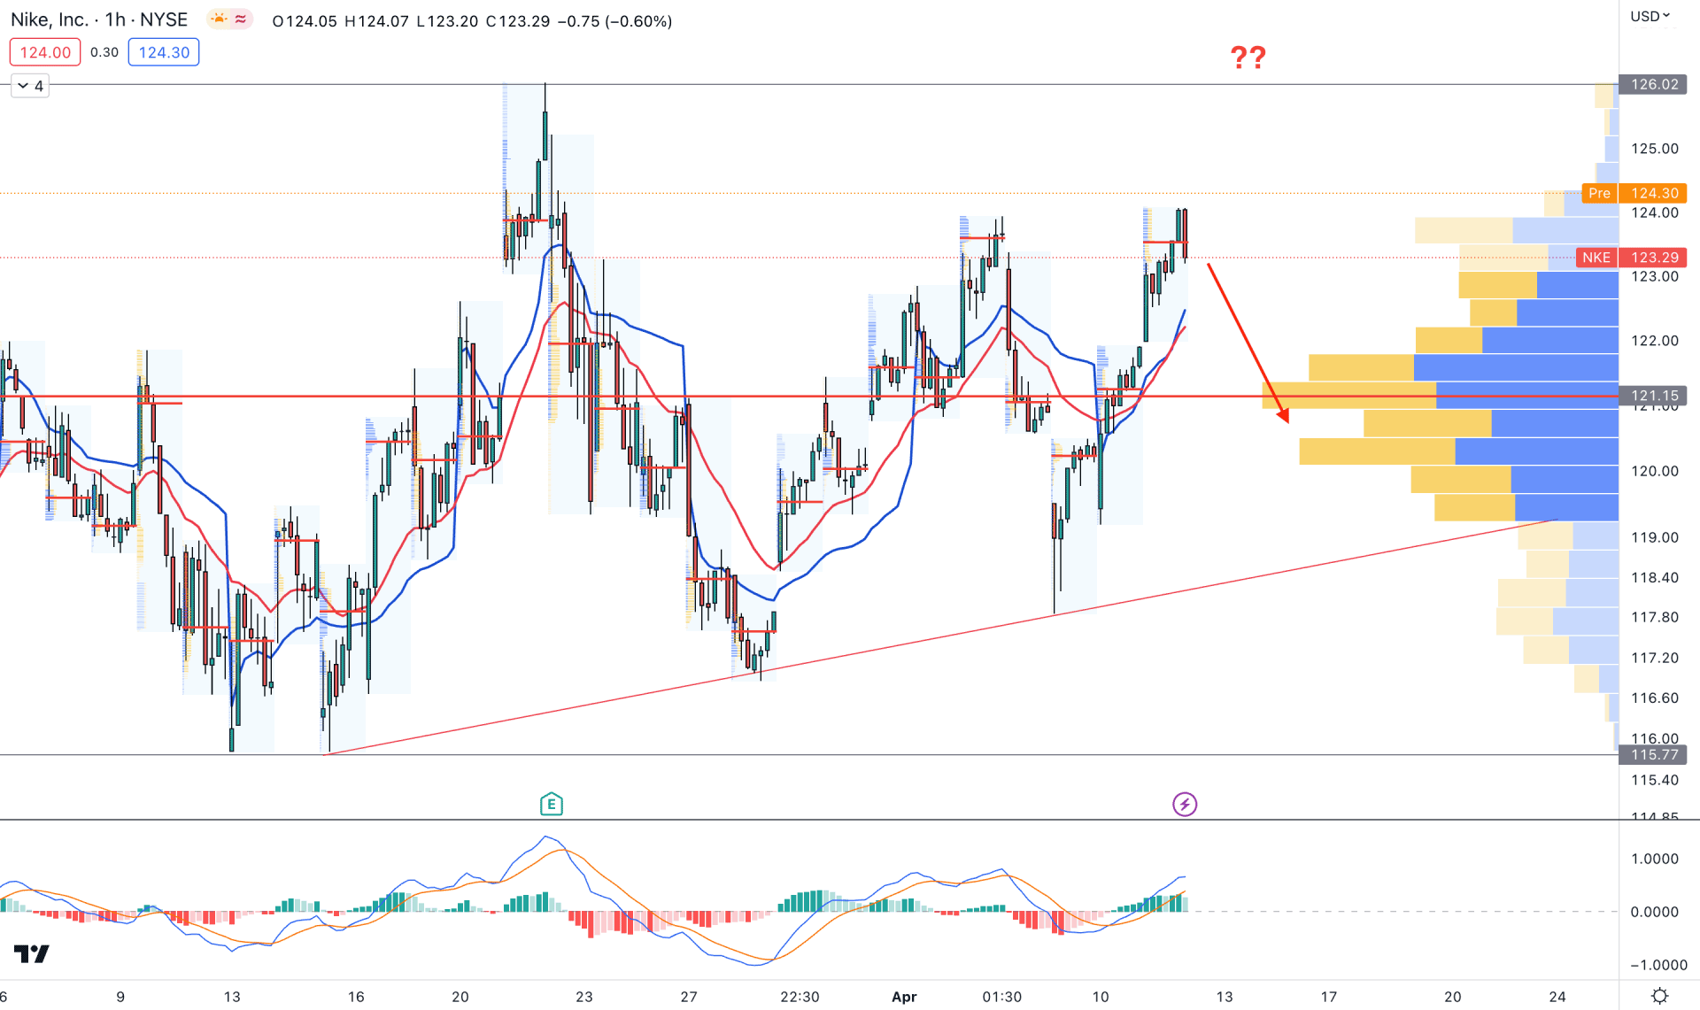Click the 125.00 price axis label

(x=1655, y=148)
